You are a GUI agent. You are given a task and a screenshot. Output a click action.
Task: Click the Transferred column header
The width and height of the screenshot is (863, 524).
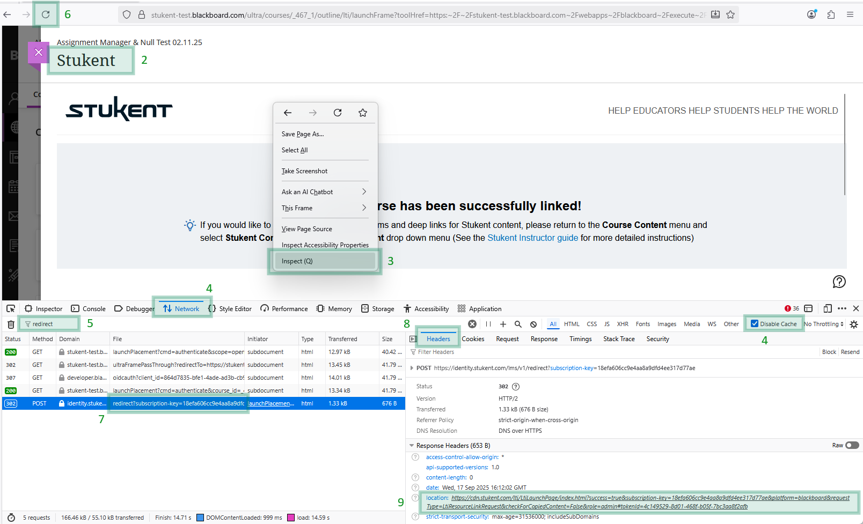(352, 339)
